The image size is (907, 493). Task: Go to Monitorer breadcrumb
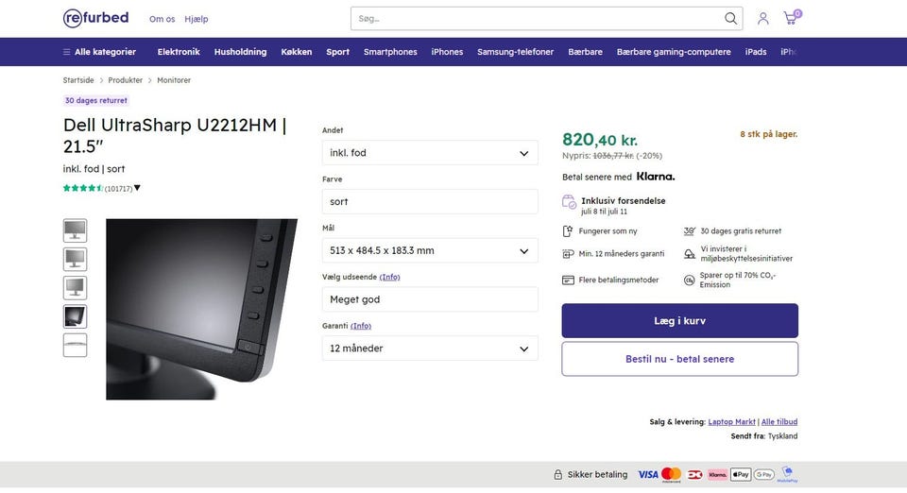(174, 80)
